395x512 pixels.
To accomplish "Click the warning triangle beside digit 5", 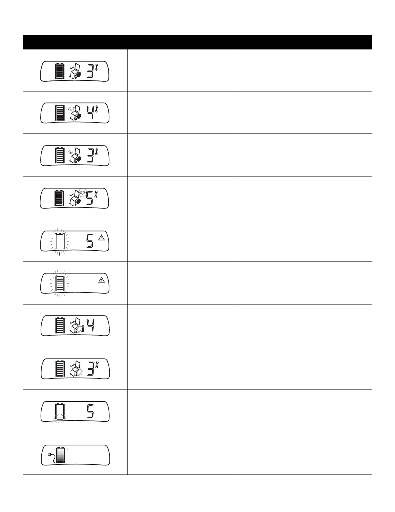I will tap(101, 238).
